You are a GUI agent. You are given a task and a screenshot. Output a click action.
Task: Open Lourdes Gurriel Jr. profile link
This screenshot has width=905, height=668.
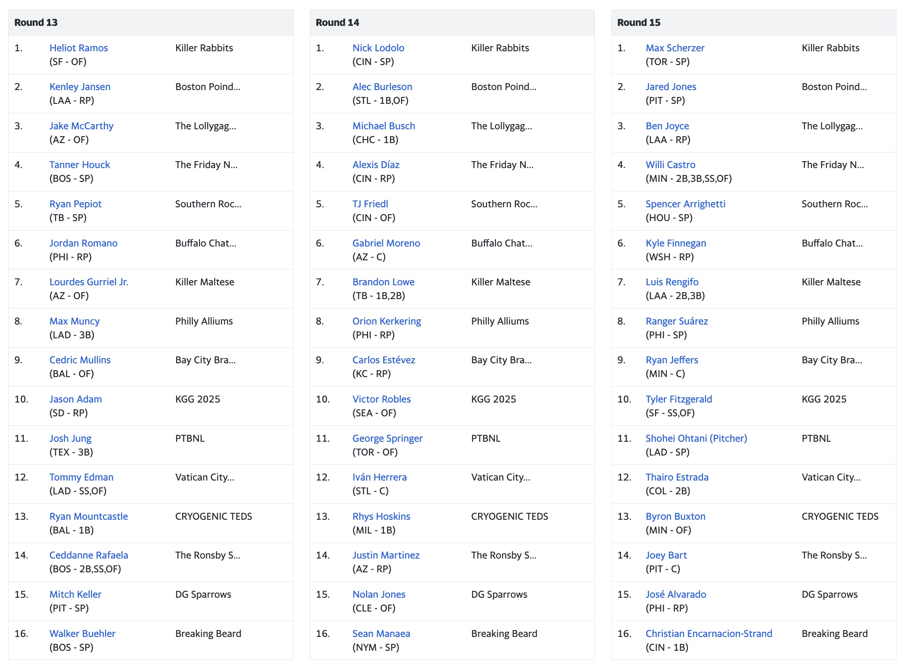coord(89,282)
